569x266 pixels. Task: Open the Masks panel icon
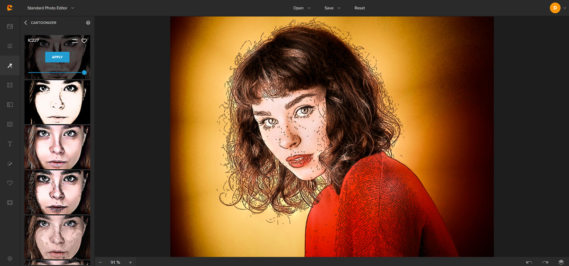coord(10,105)
